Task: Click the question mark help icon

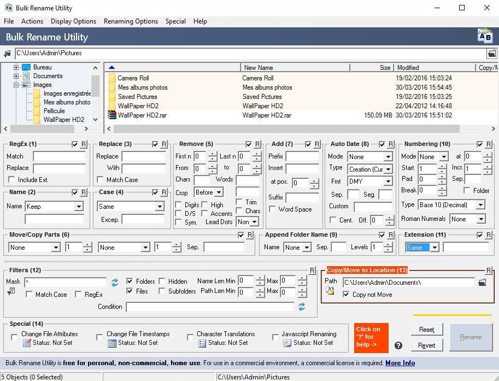Action: [x=398, y=345]
